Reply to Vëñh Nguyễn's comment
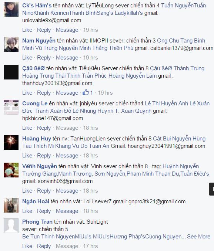 point(44,191)
